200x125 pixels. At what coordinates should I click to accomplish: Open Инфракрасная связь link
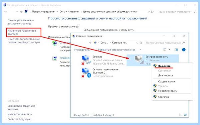click(x=20, y=114)
